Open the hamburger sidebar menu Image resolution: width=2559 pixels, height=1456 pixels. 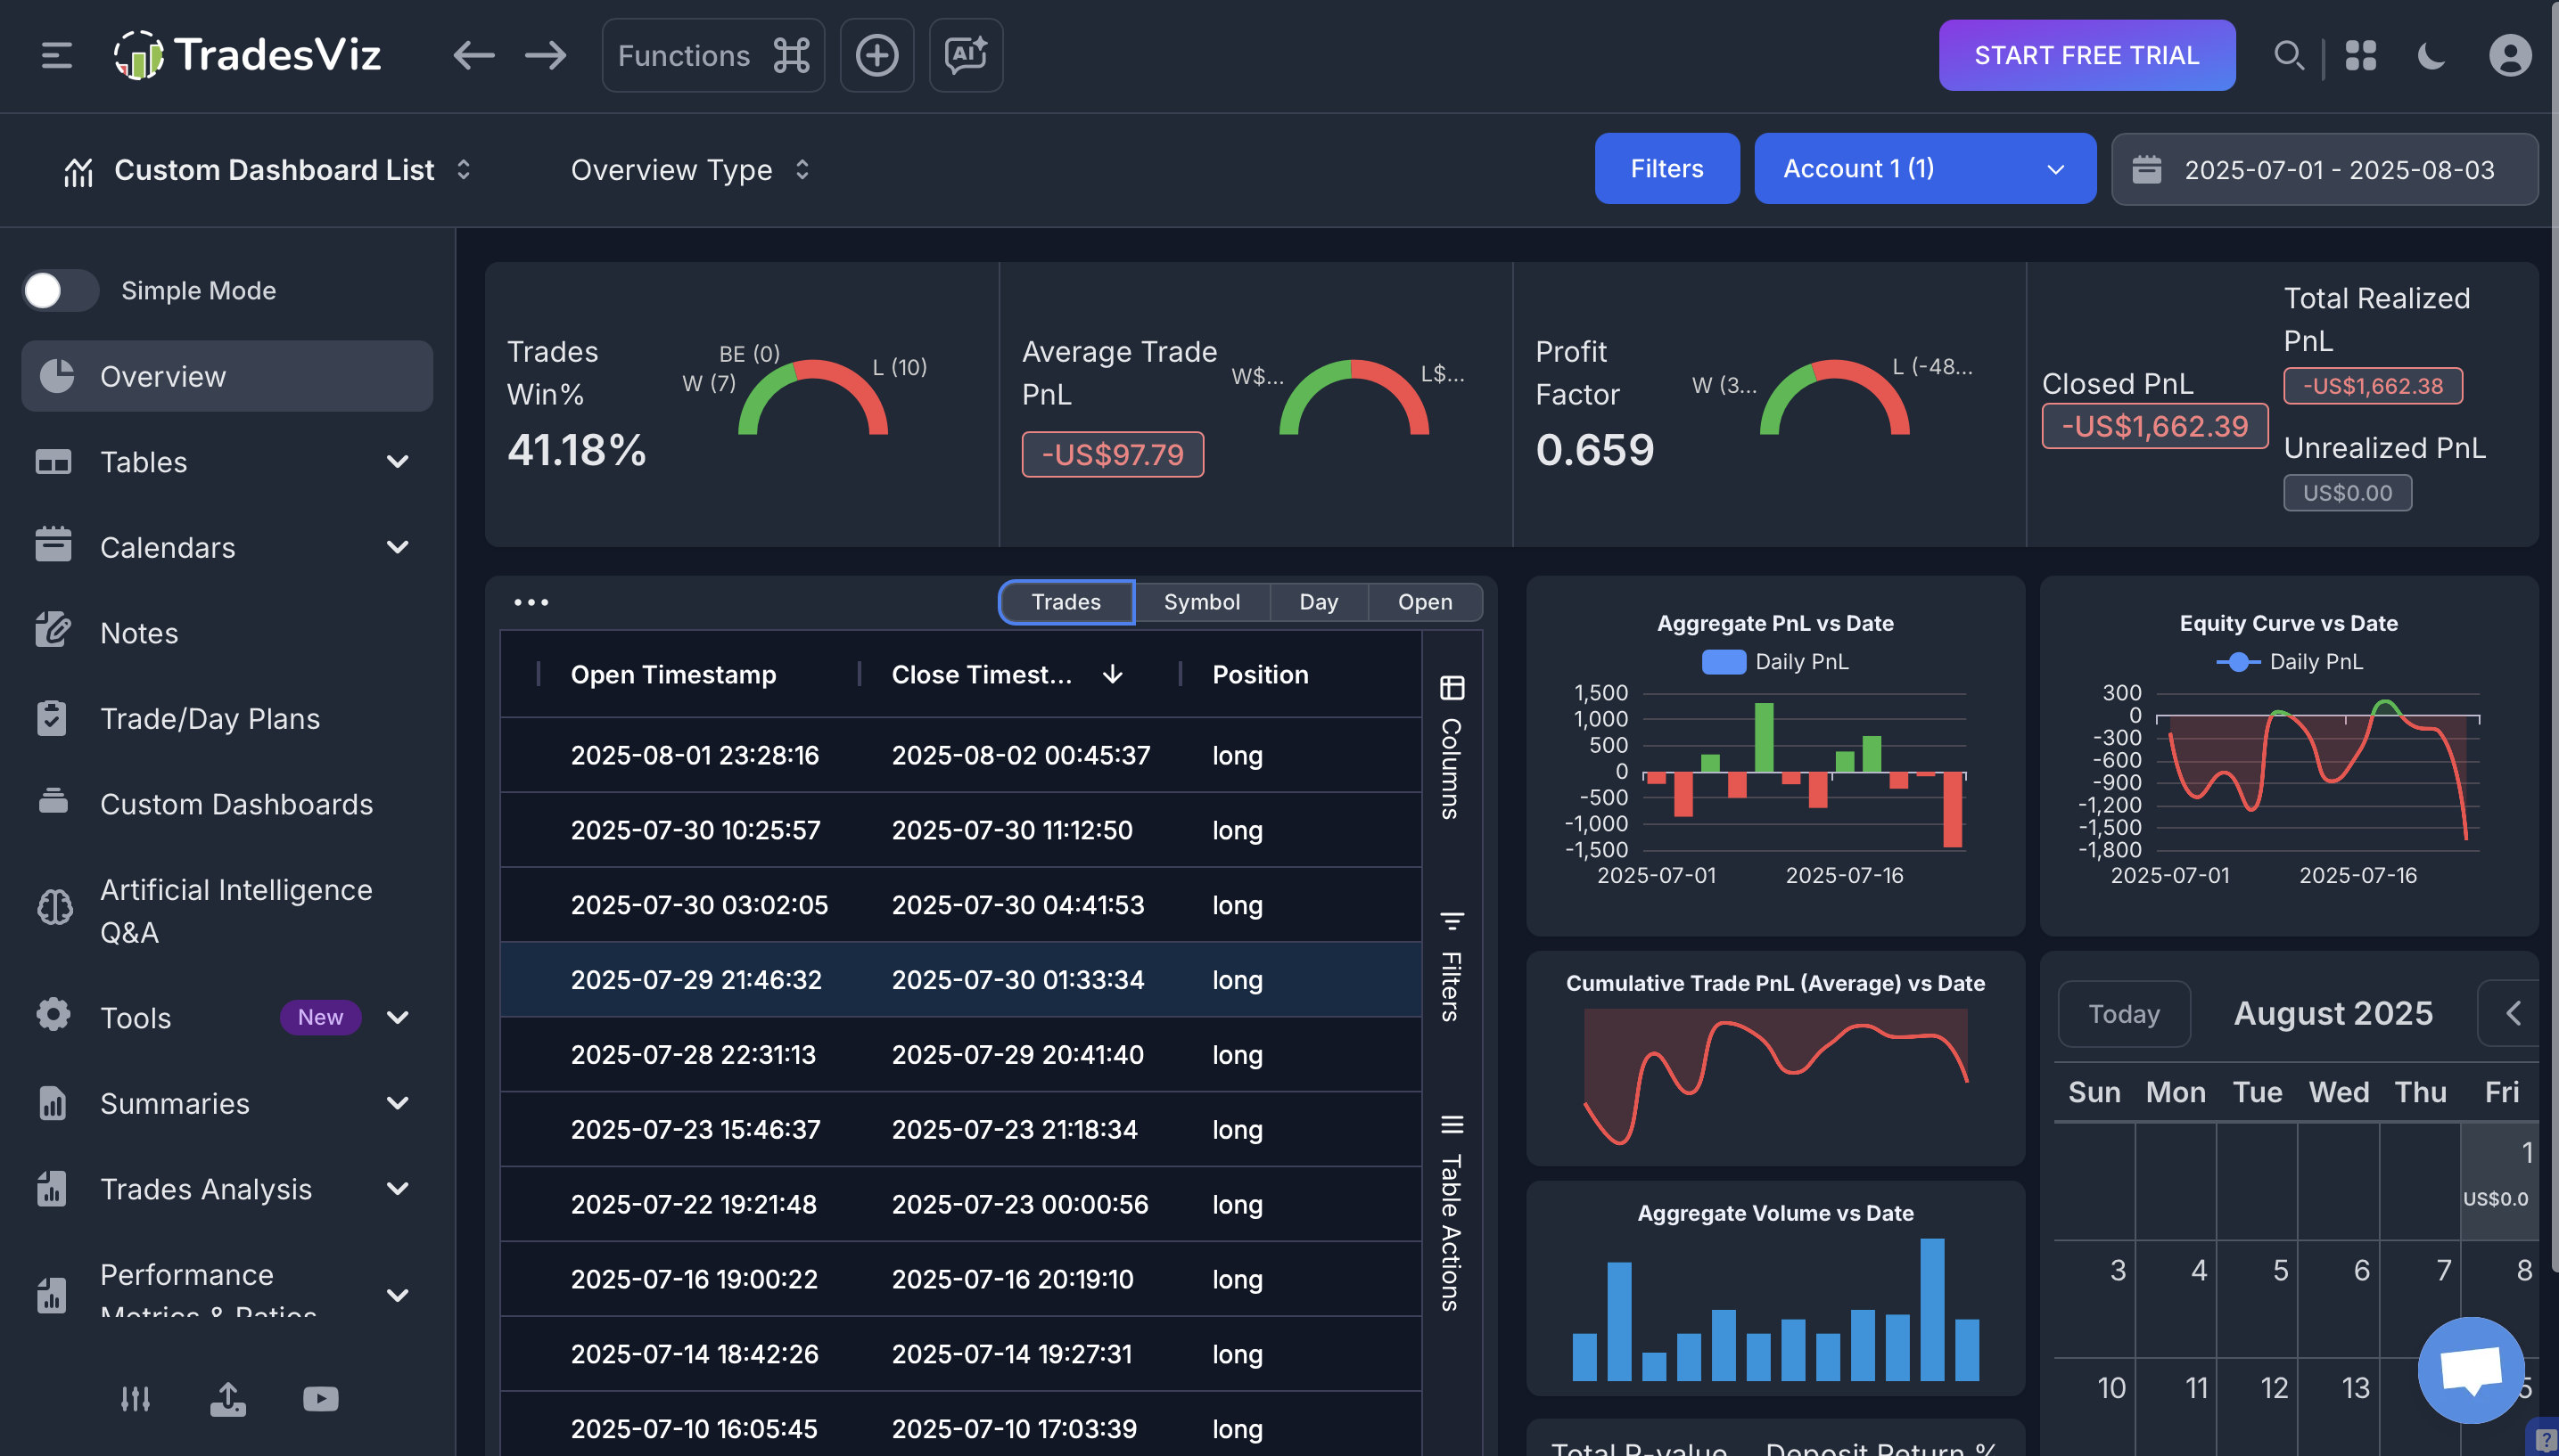pos(56,55)
